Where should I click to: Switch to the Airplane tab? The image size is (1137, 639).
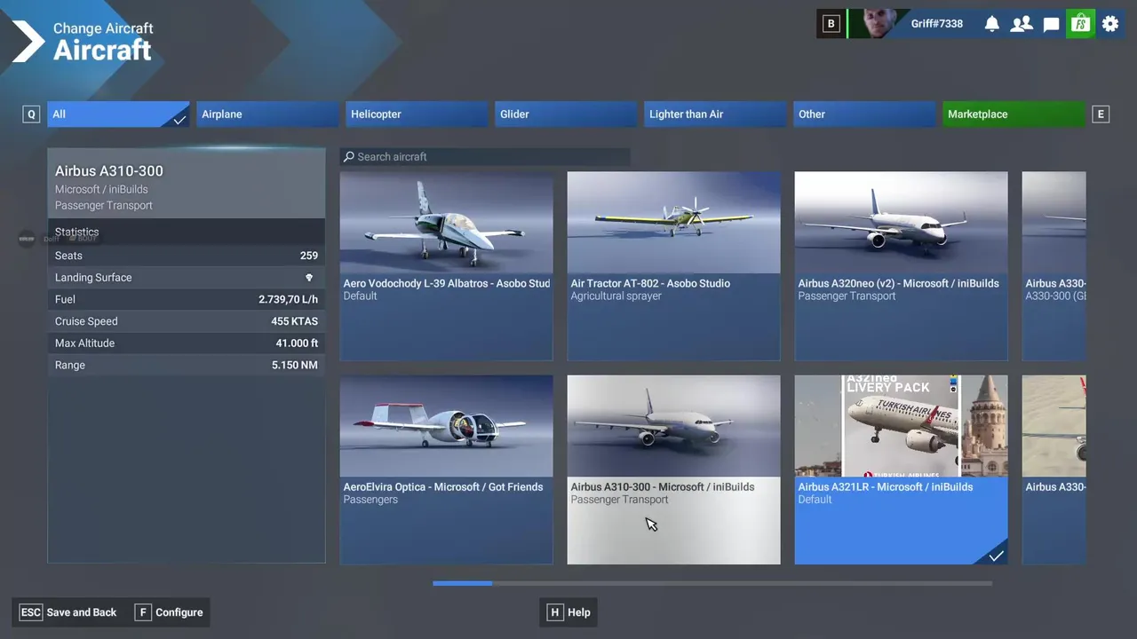(266, 114)
